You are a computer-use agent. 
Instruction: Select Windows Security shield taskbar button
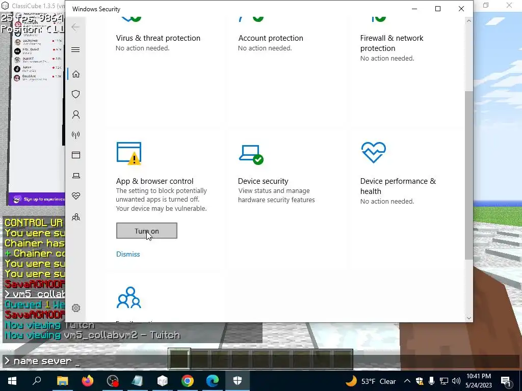click(x=238, y=381)
